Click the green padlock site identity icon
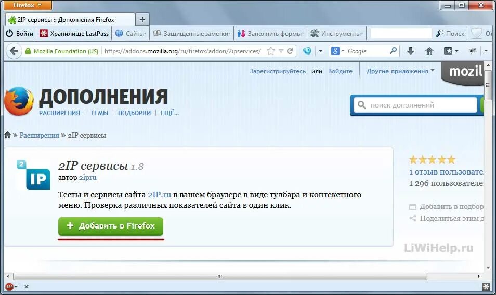The height and width of the screenshot is (295, 496). [x=28, y=51]
